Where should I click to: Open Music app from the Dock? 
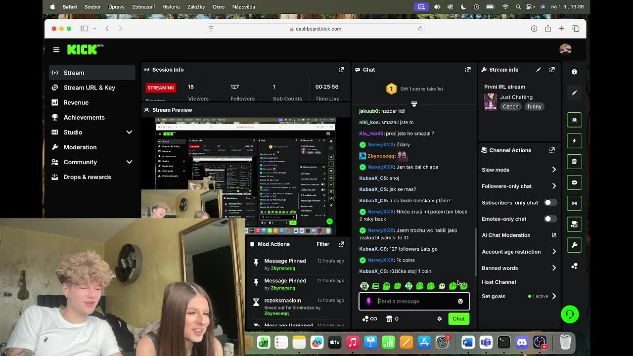coord(353,342)
